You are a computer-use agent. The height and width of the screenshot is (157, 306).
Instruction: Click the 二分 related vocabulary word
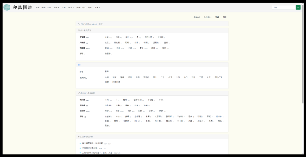163,77
